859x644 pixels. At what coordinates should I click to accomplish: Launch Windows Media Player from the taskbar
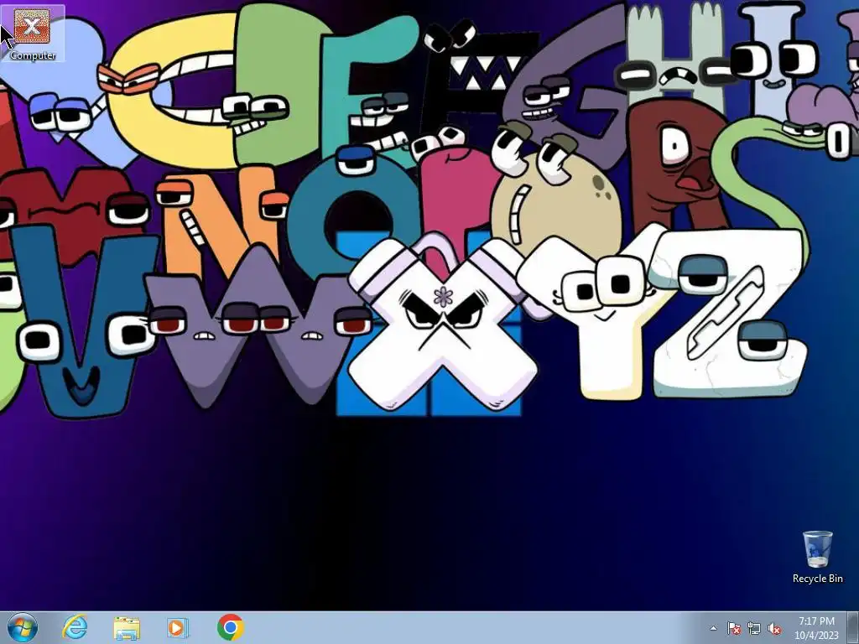point(178,627)
